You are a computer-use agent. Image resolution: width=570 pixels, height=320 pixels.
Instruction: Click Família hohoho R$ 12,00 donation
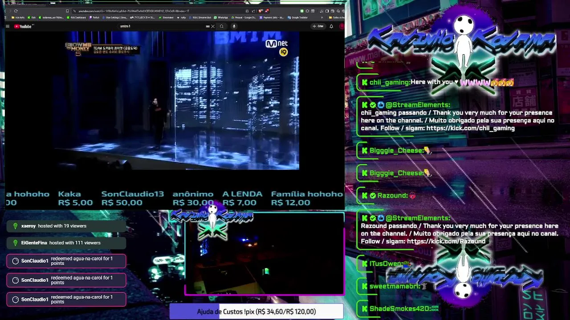[307, 198]
